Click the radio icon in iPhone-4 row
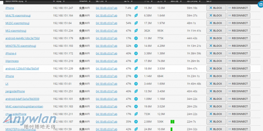263x131 pixels. tap(136, 53)
